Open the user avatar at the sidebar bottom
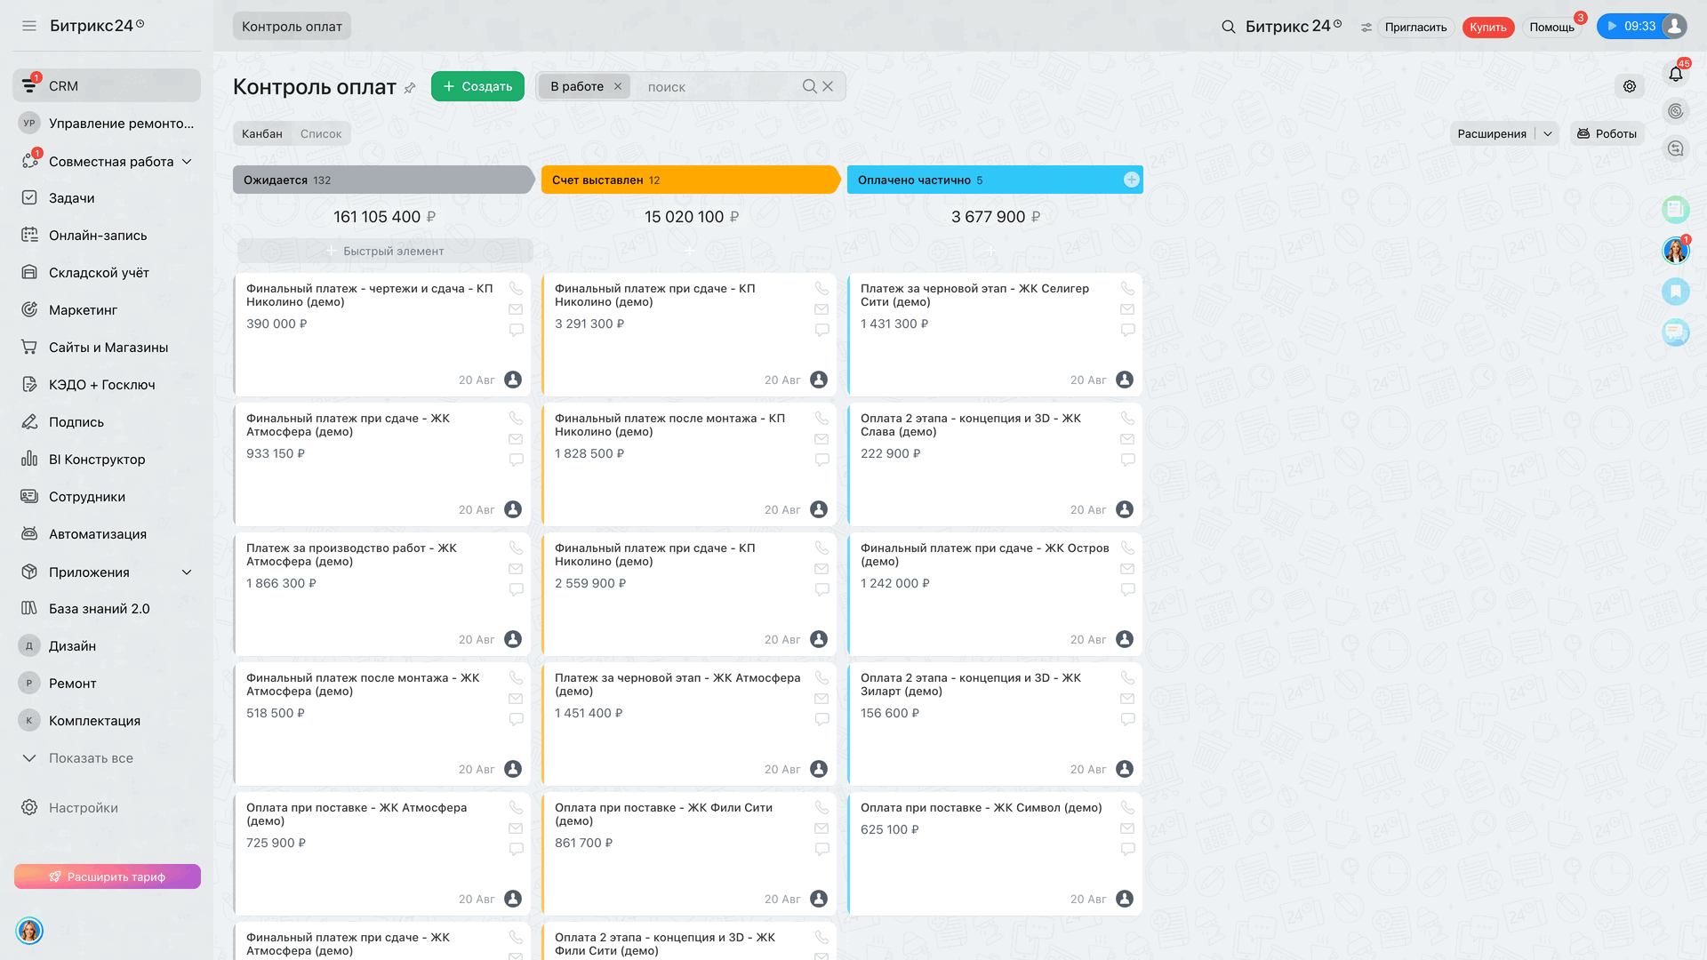This screenshot has width=1707, height=960. point(29,931)
